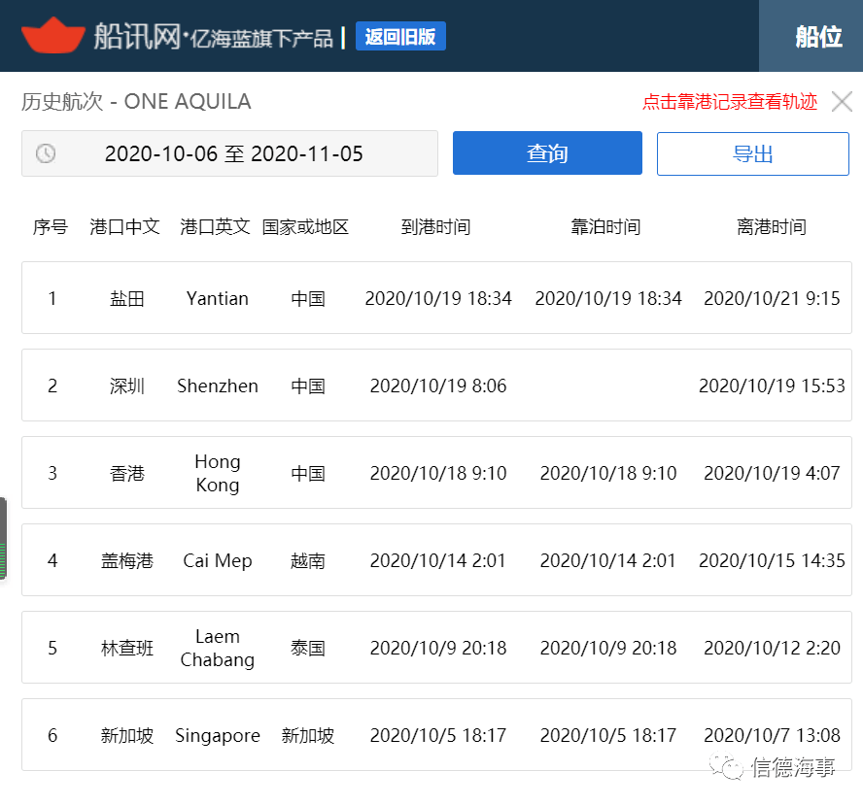863x805 pixels.
Task: Click the 到港时间 column header
Action: coord(436,226)
